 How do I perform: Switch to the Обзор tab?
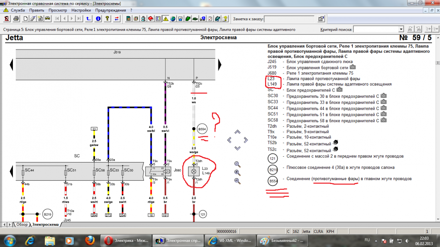[x=22, y=224]
